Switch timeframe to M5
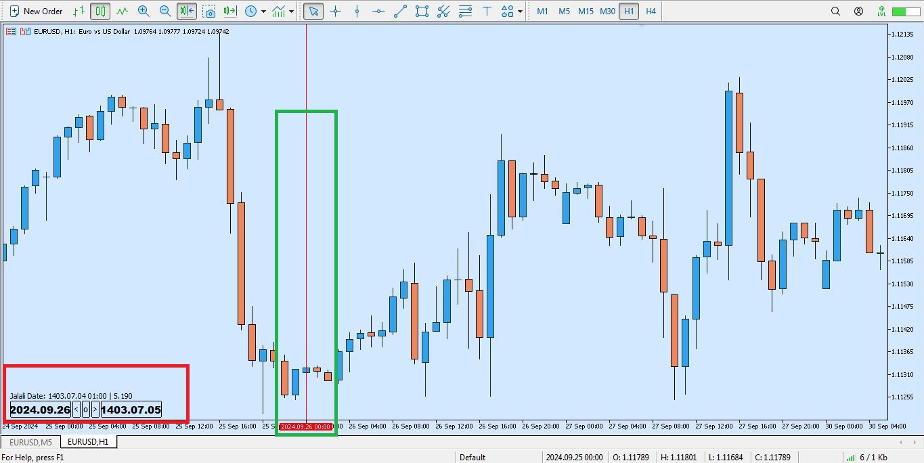Image resolution: width=924 pixels, height=463 pixels. click(x=564, y=11)
